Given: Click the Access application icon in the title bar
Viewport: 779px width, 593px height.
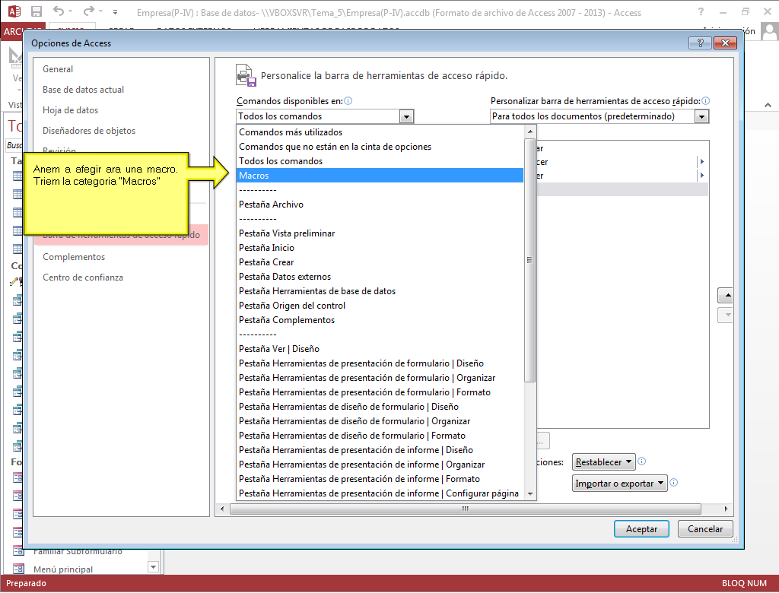Looking at the screenshot, I should [x=14, y=11].
